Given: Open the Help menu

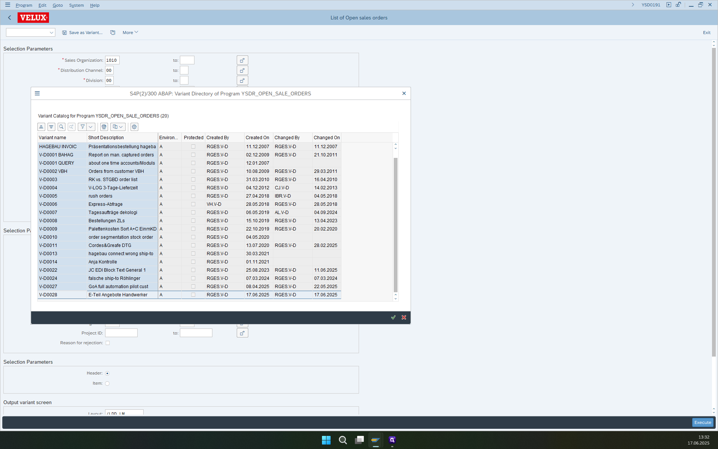Looking at the screenshot, I should click(95, 5).
